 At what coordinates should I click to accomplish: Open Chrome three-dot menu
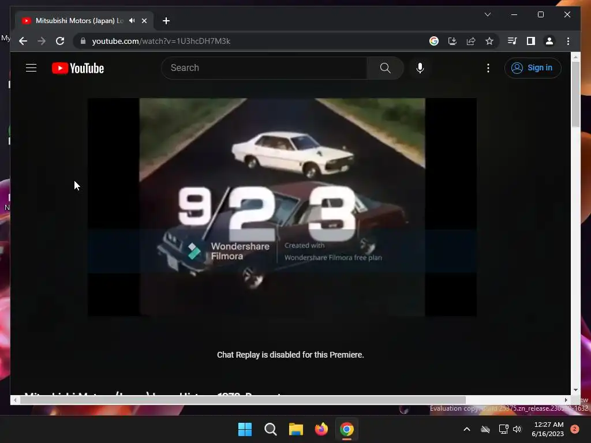pyautogui.click(x=568, y=41)
